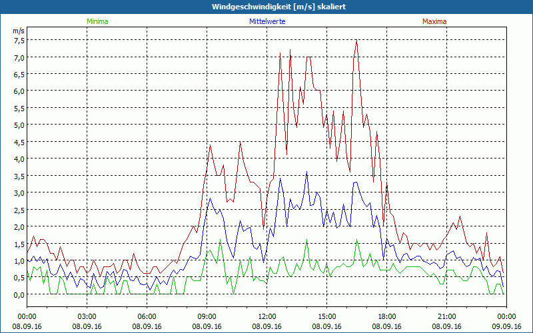Click the 0,0 y-axis label
533x333 pixels.
19,294
